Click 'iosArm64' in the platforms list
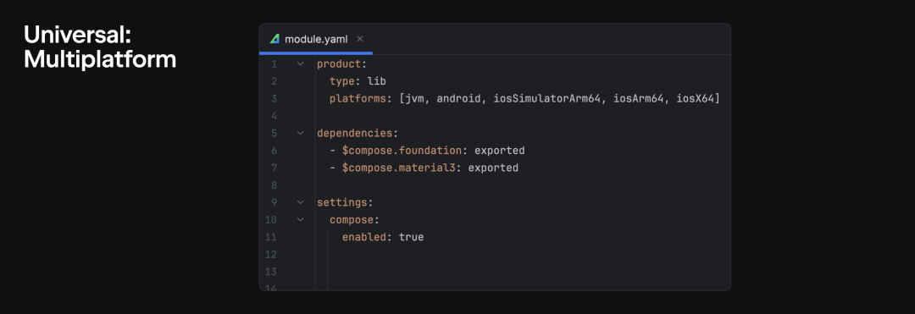The height and width of the screenshot is (314, 915). 639,99
